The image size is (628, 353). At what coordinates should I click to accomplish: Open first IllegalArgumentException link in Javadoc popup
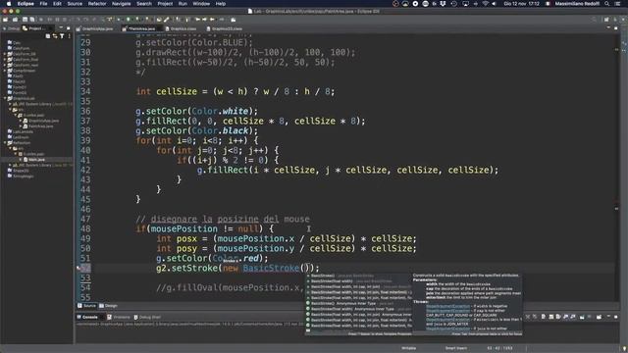[x=447, y=306]
